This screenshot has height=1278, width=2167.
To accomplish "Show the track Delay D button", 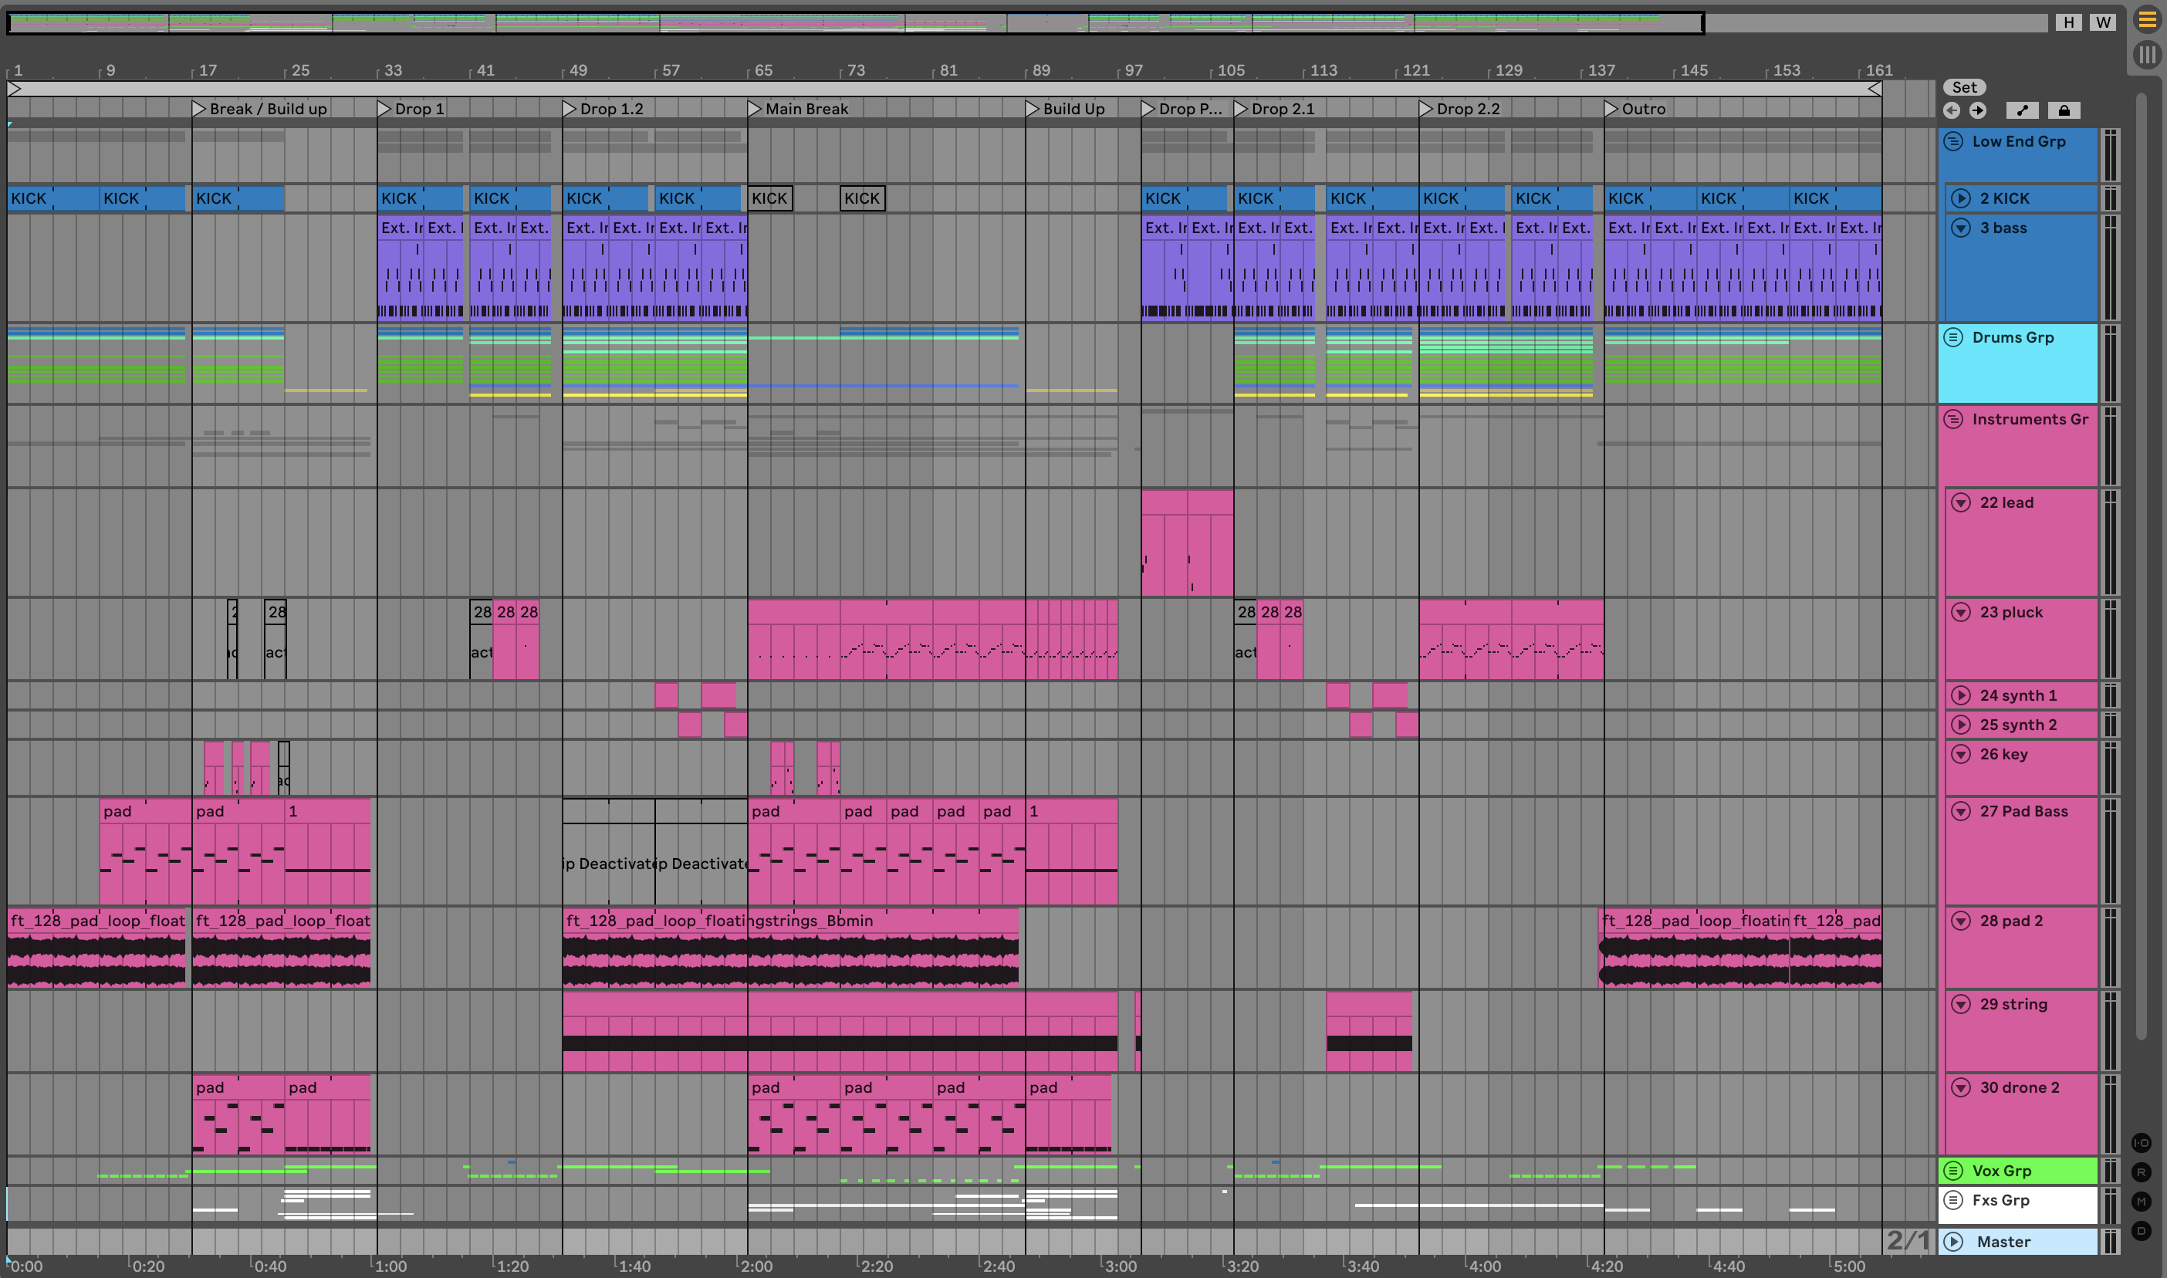I will click(2142, 1231).
